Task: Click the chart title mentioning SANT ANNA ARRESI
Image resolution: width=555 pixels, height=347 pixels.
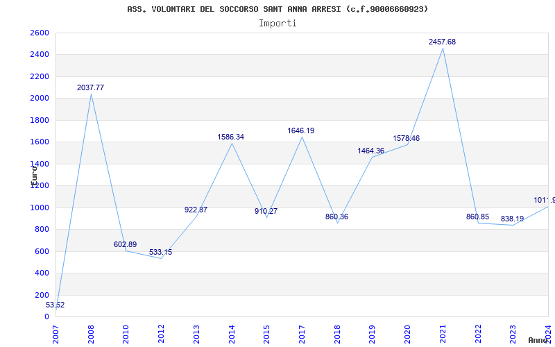Action: (277, 9)
